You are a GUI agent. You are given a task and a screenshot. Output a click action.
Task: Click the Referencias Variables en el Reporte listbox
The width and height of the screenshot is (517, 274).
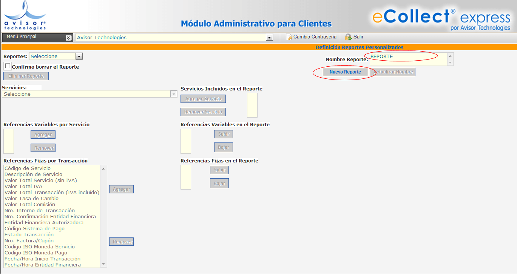coord(186,141)
